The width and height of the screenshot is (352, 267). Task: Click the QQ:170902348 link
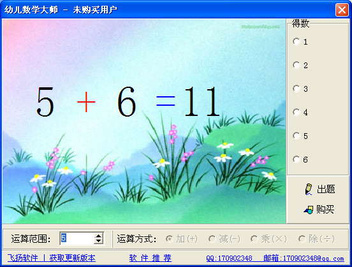point(229,258)
